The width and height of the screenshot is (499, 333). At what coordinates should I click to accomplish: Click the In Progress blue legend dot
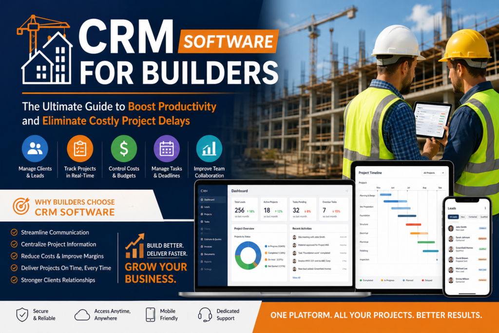[x=266, y=246]
